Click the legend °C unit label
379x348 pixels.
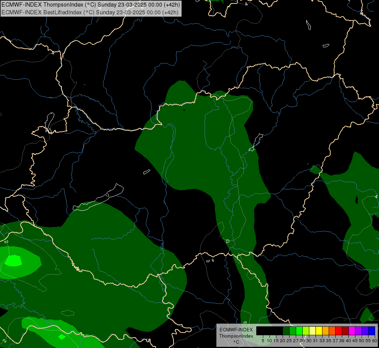237,342
